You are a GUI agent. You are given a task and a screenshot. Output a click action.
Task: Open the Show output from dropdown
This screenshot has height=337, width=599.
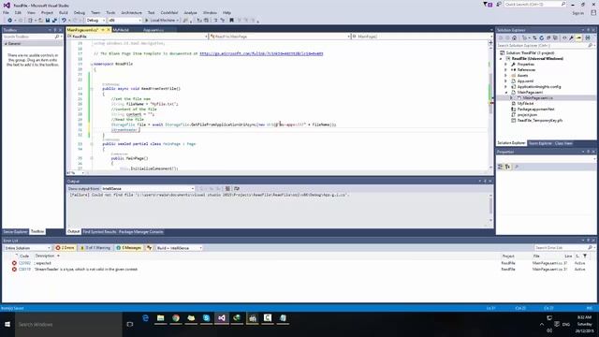pyautogui.click(x=148, y=188)
